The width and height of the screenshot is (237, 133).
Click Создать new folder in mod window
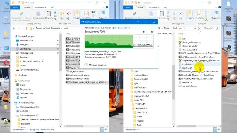click(77, 15)
